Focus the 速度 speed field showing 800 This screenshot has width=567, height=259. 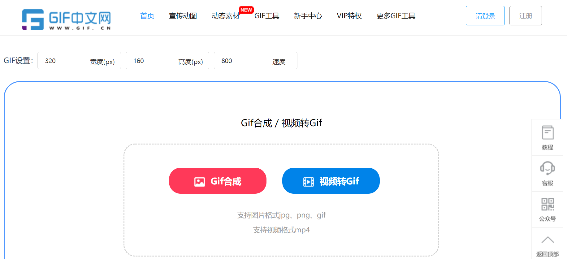pos(256,61)
